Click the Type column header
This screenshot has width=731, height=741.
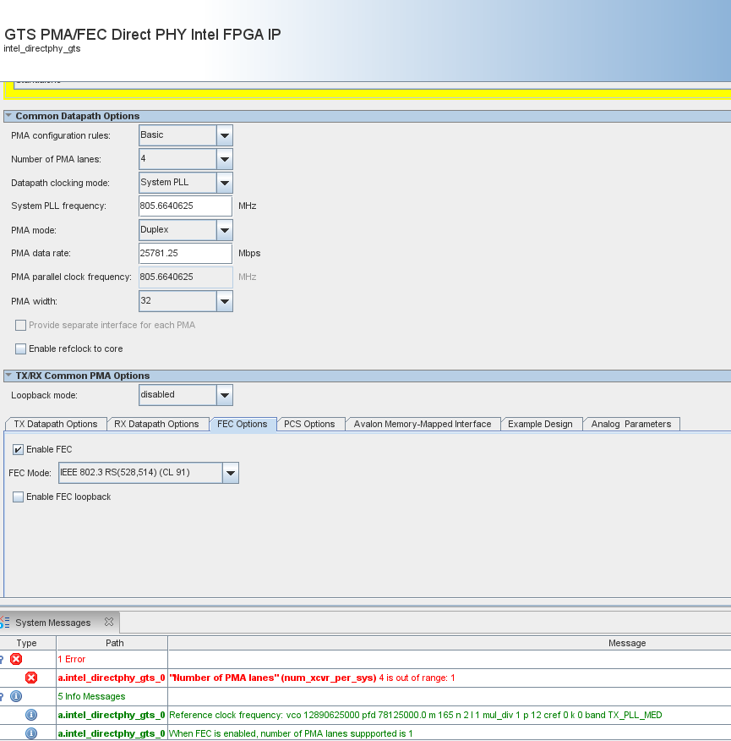[26, 643]
